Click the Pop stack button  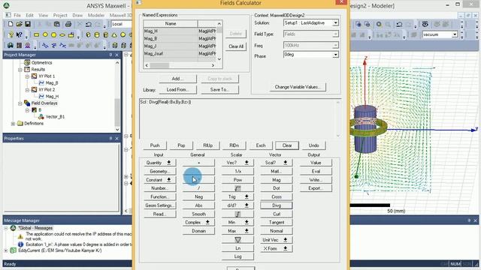181,145
